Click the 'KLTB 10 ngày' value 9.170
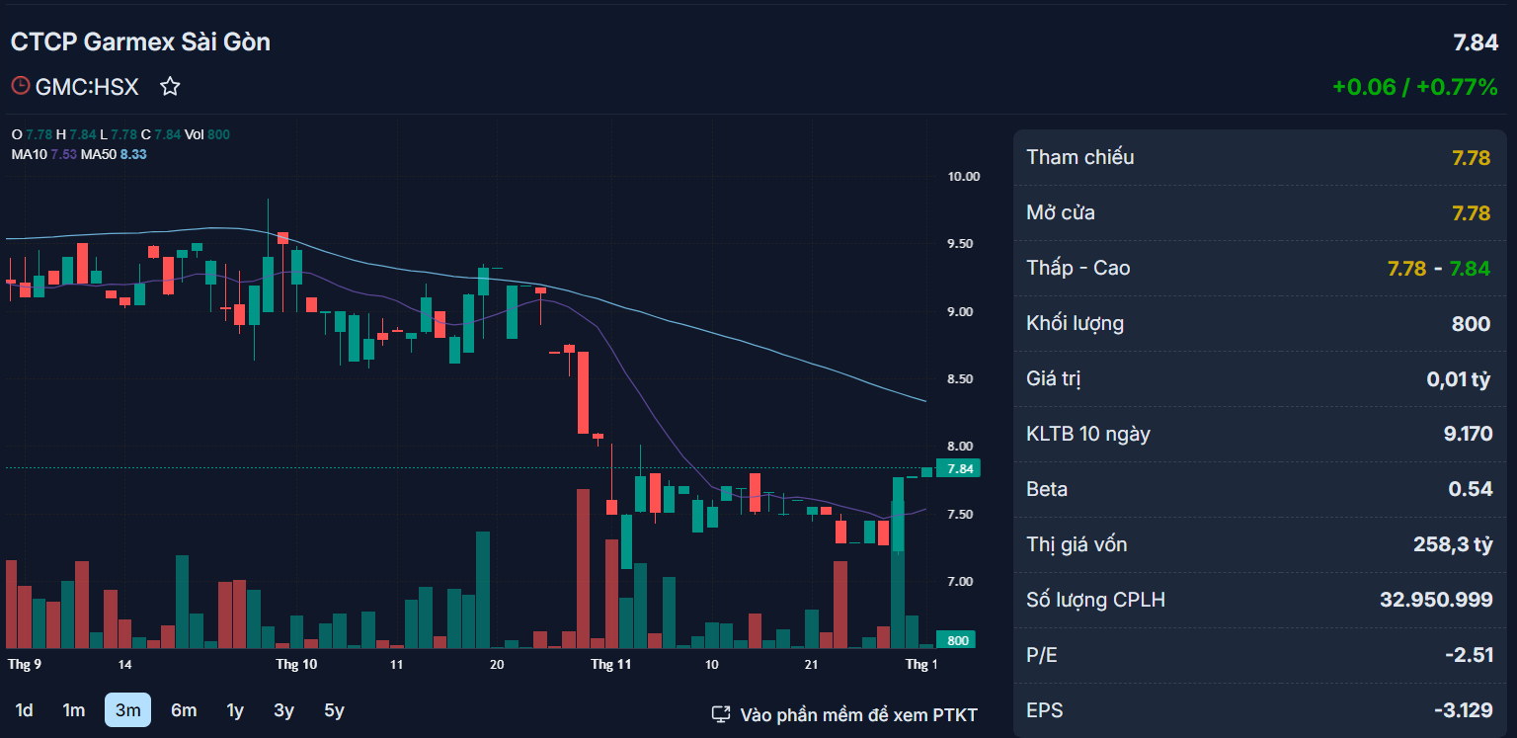The height and width of the screenshot is (738, 1517). [1468, 434]
